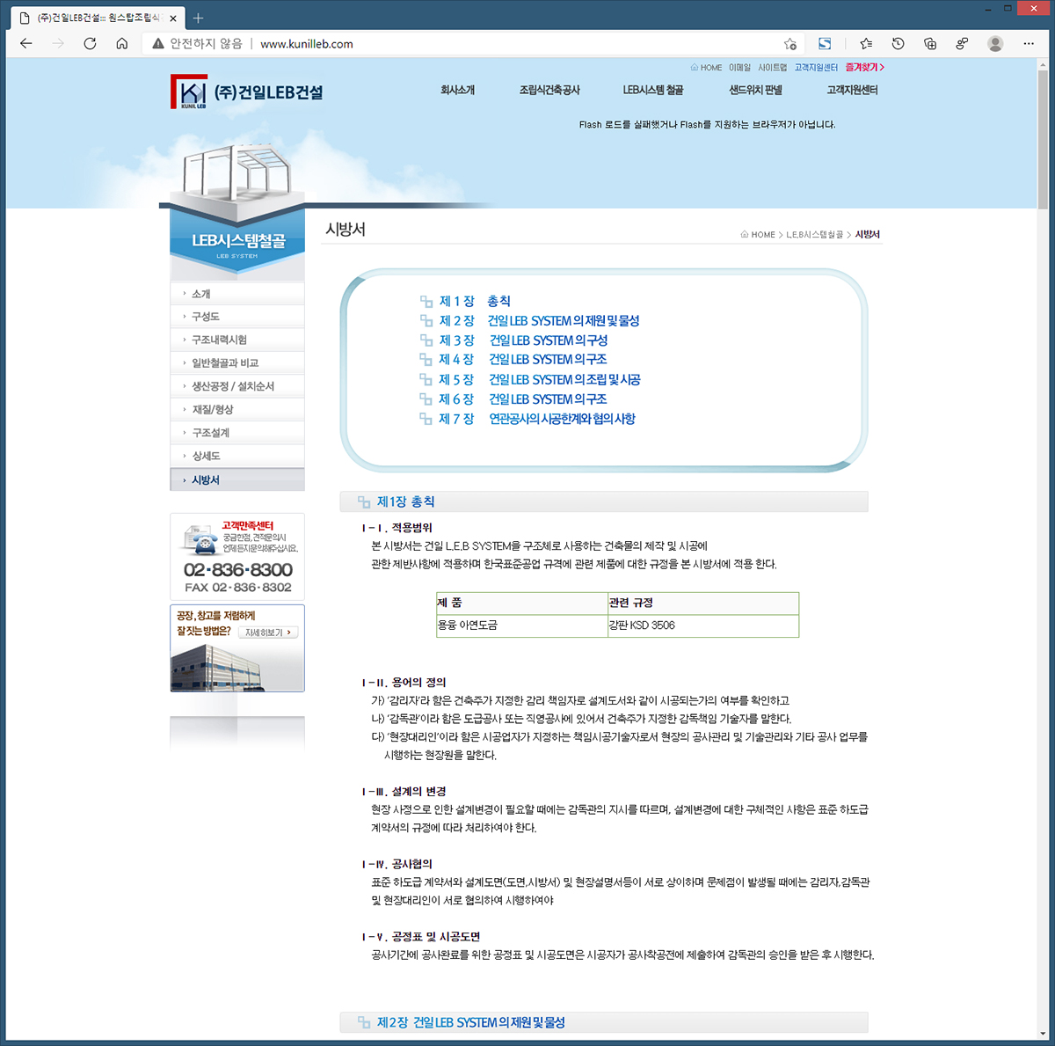Jump to 제 7 장 연관공사 link
Viewport: 1055px width, 1046px height.
point(536,419)
